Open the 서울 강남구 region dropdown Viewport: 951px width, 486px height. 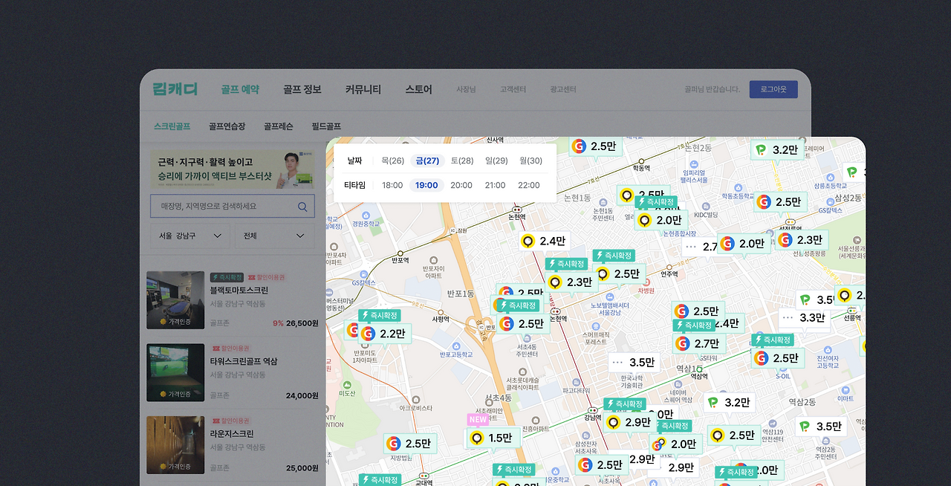pos(189,236)
